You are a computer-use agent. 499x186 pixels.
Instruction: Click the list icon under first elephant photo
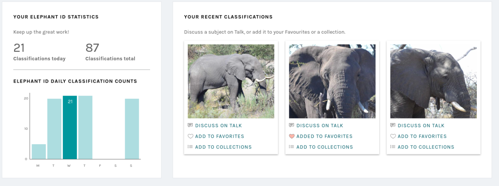190,147
